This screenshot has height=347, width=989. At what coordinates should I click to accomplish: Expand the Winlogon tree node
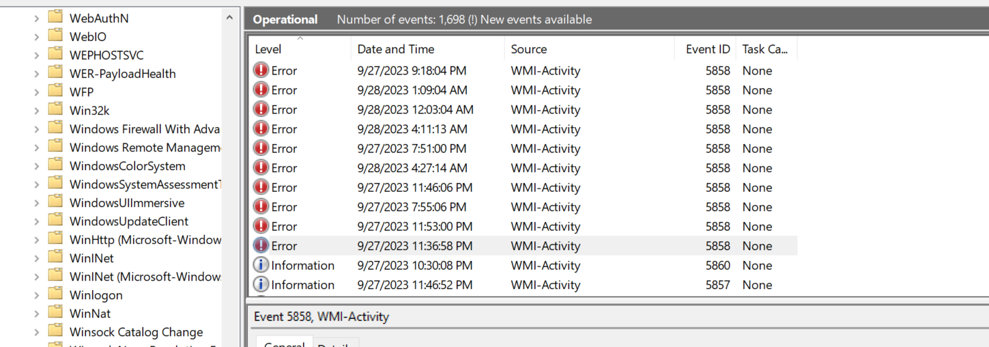(x=36, y=295)
